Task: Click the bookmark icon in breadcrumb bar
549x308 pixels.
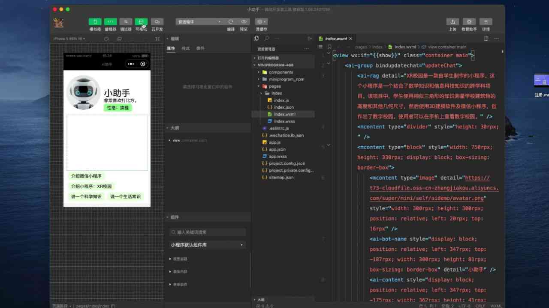Action: tap(329, 47)
